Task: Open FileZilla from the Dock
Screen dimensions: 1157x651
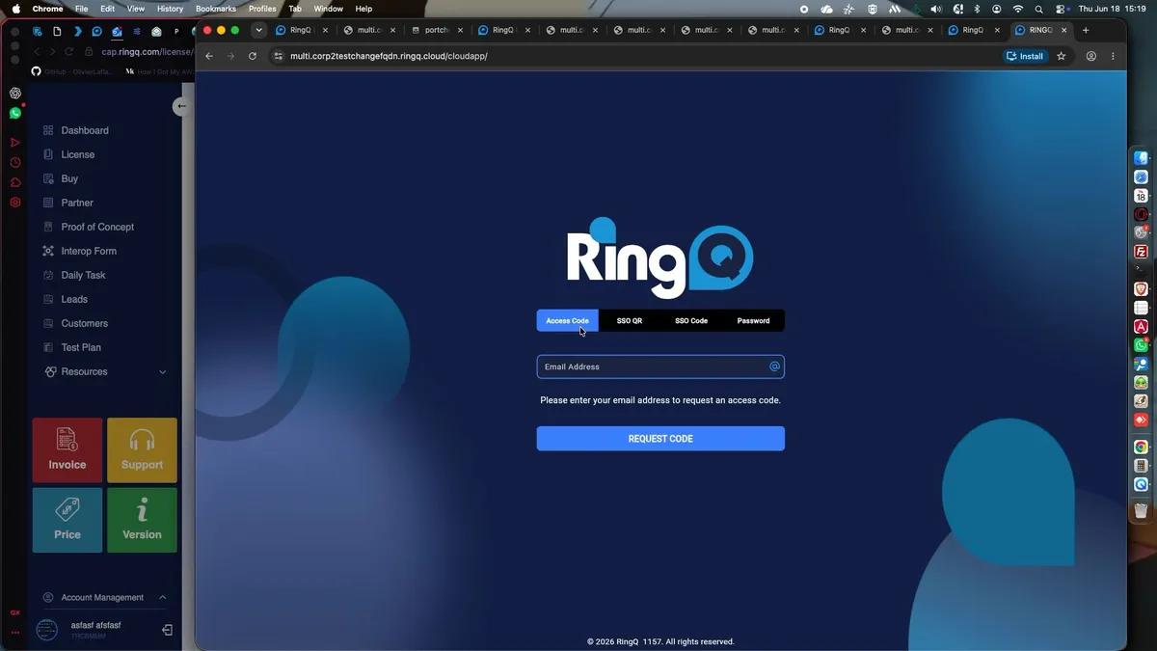Action: tap(1141, 252)
